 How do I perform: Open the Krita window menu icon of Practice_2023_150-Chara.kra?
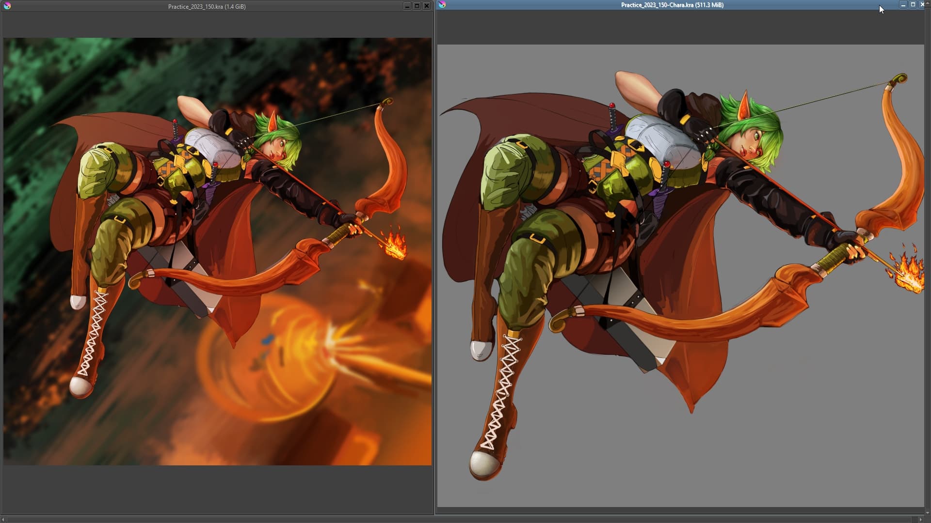[x=442, y=4]
